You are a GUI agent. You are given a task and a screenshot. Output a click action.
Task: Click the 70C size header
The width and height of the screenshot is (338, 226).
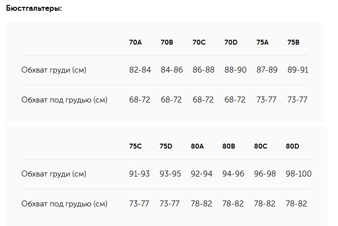point(199,42)
